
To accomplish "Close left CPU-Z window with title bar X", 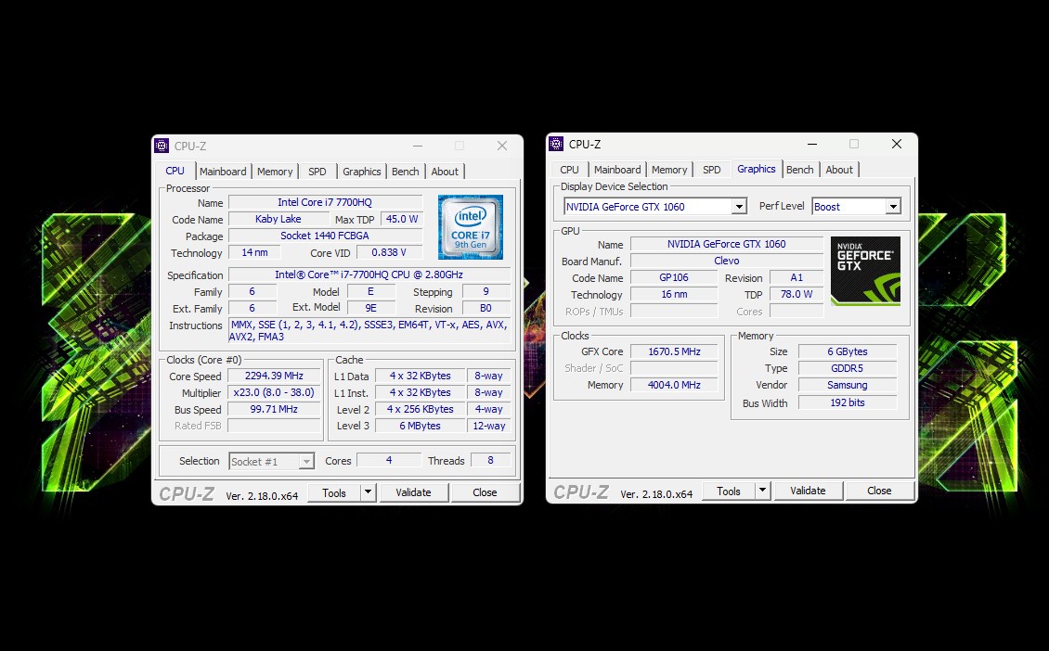I will [501, 146].
